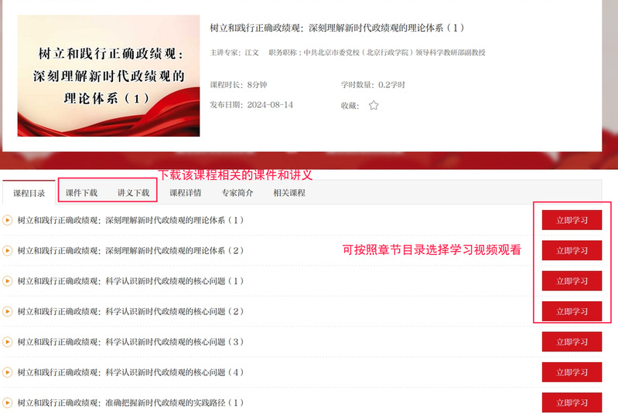
Task: Click play icon beside 理论体系（2）row
Action: click(8, 250)
